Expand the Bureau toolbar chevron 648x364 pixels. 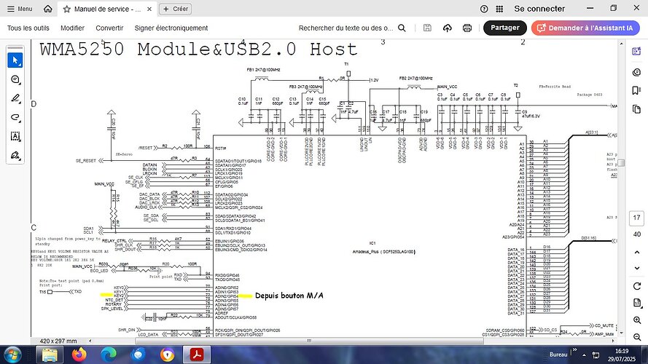pyautogui.click(x=574, y=350)
